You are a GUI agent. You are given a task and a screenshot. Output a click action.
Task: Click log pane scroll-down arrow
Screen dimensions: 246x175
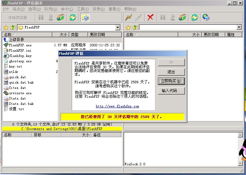240,163
